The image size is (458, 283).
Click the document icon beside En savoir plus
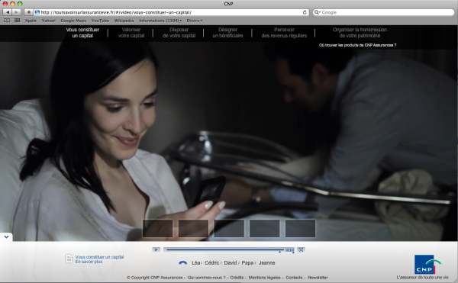click(69, 259)
